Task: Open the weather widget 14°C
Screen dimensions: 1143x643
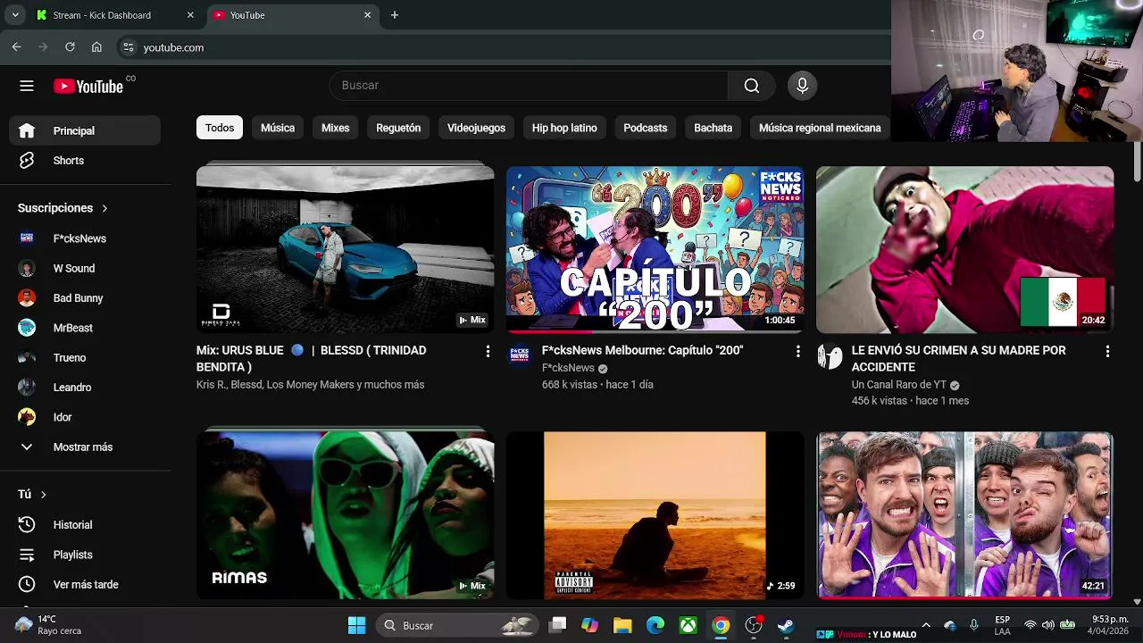Action: click(x=49, y=625)
